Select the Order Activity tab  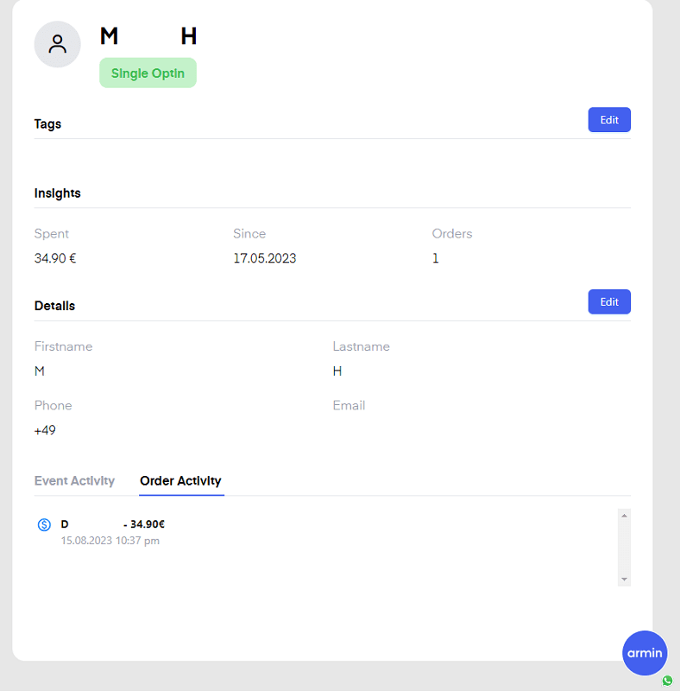[180, 481]
